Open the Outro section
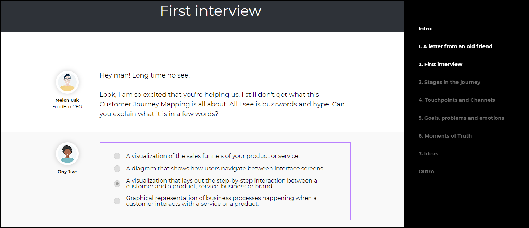Screen dimensions: 529x228 coord(426,172)
